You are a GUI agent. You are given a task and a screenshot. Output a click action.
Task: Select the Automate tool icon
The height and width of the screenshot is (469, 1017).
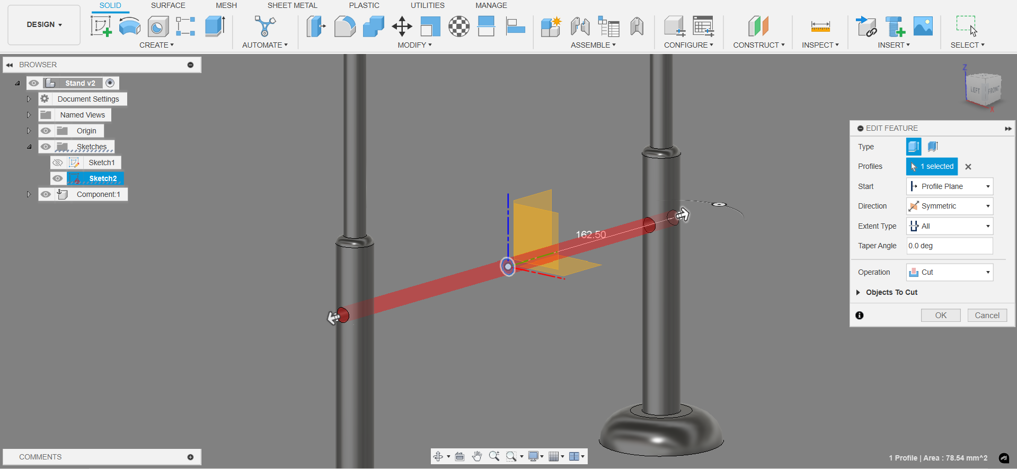pos(264,26)
